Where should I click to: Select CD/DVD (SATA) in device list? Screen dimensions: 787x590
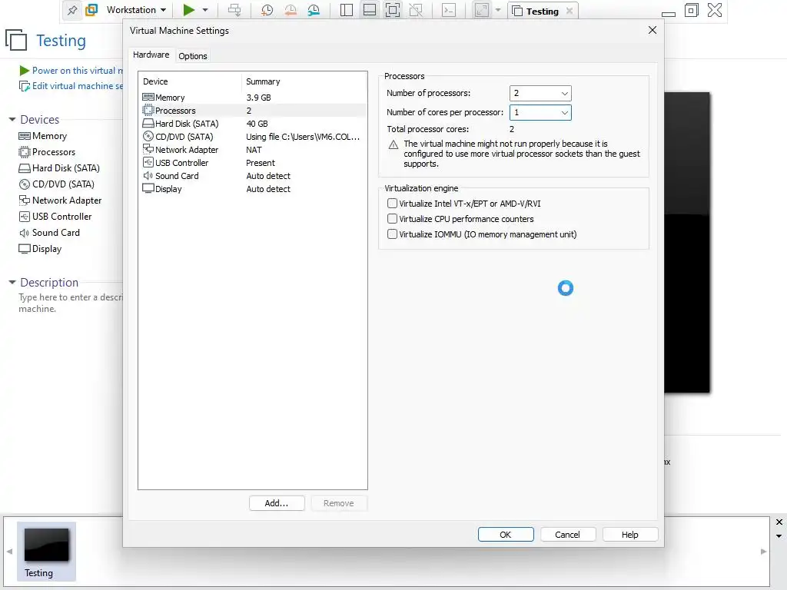point(254,137)
